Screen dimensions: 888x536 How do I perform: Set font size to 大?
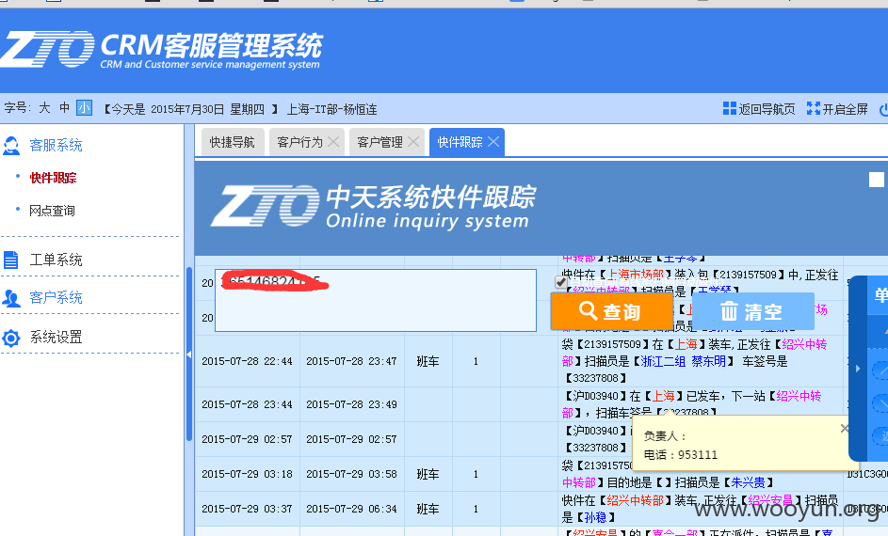coord(44,108)
